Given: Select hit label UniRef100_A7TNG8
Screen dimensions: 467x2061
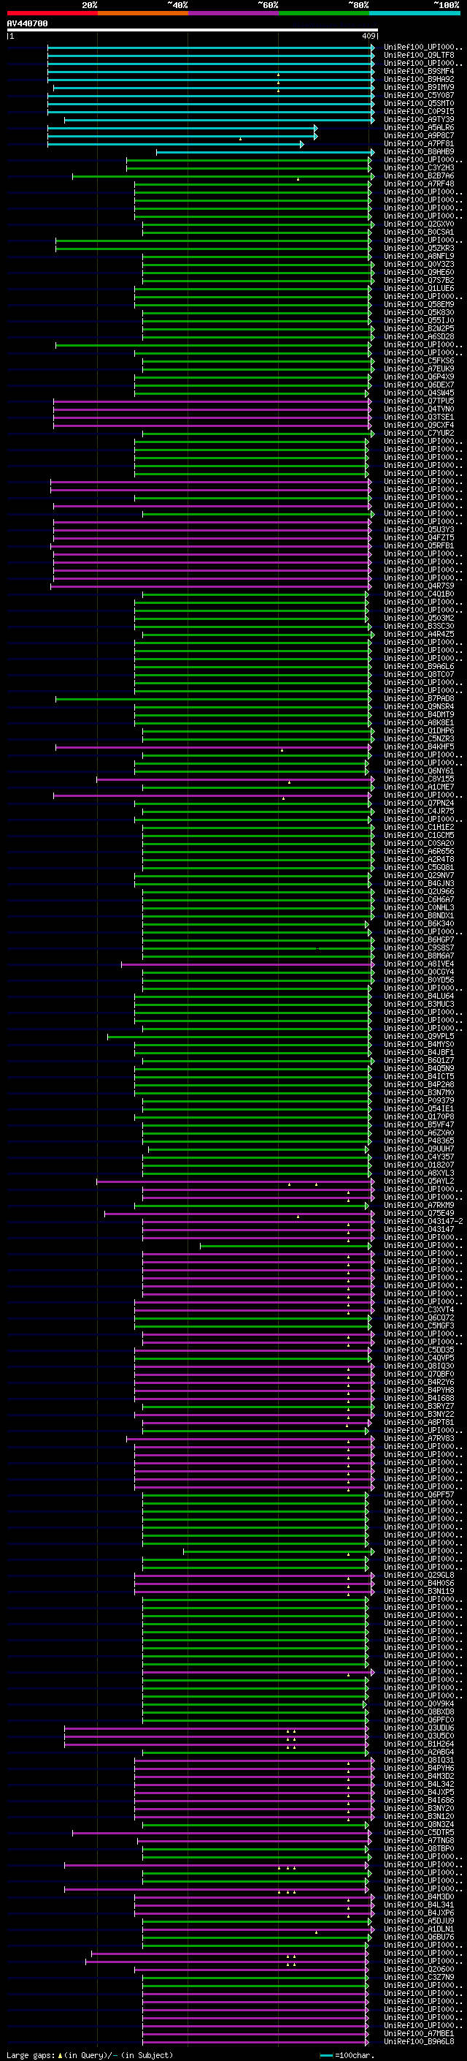Looking at the screenshot, I should (419, 1840).
